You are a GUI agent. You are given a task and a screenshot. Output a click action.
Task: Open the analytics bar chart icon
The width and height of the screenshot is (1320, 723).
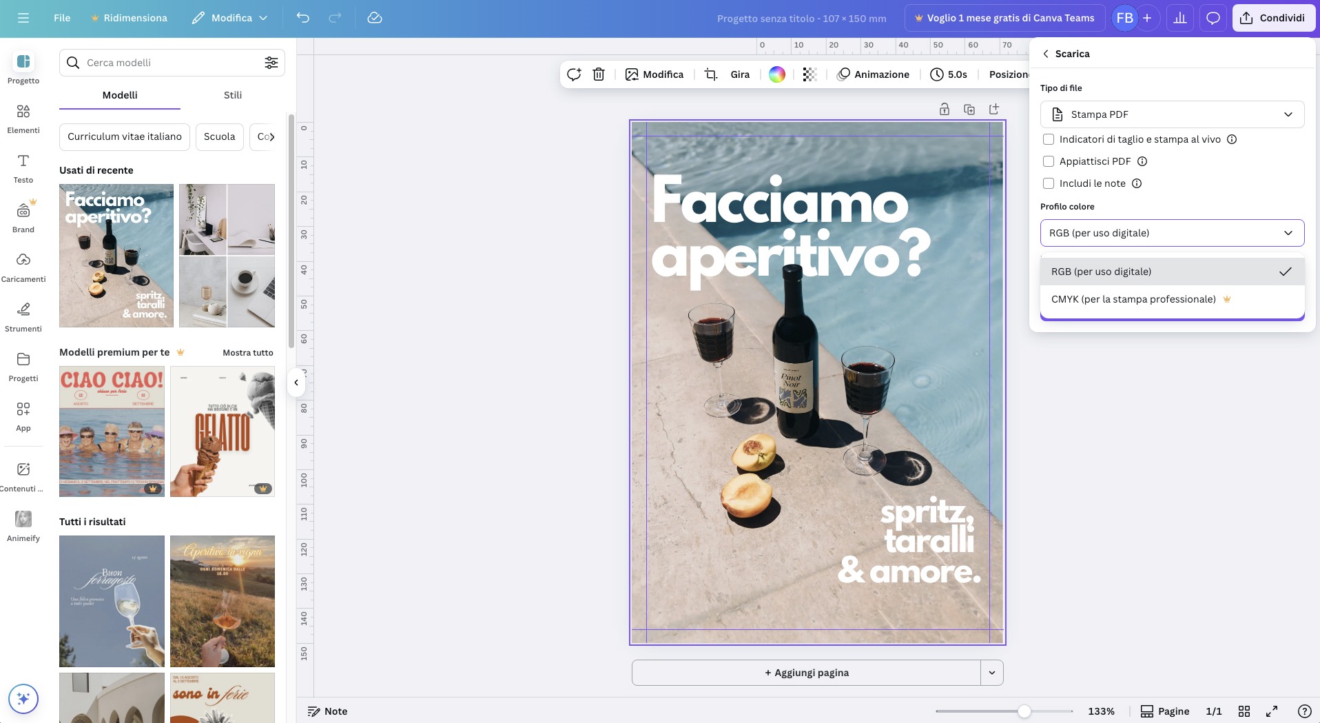[1180, 18]
